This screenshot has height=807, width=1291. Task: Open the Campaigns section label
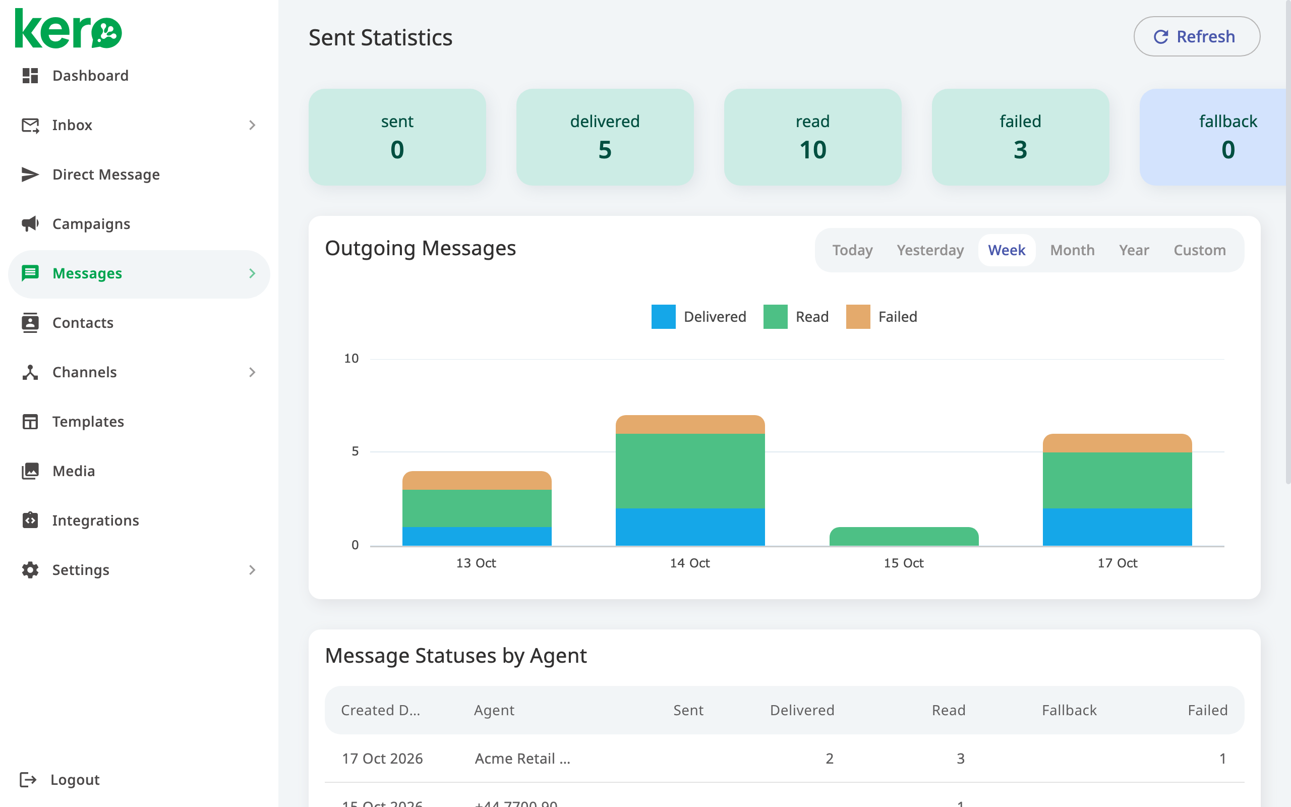[91, 224]
